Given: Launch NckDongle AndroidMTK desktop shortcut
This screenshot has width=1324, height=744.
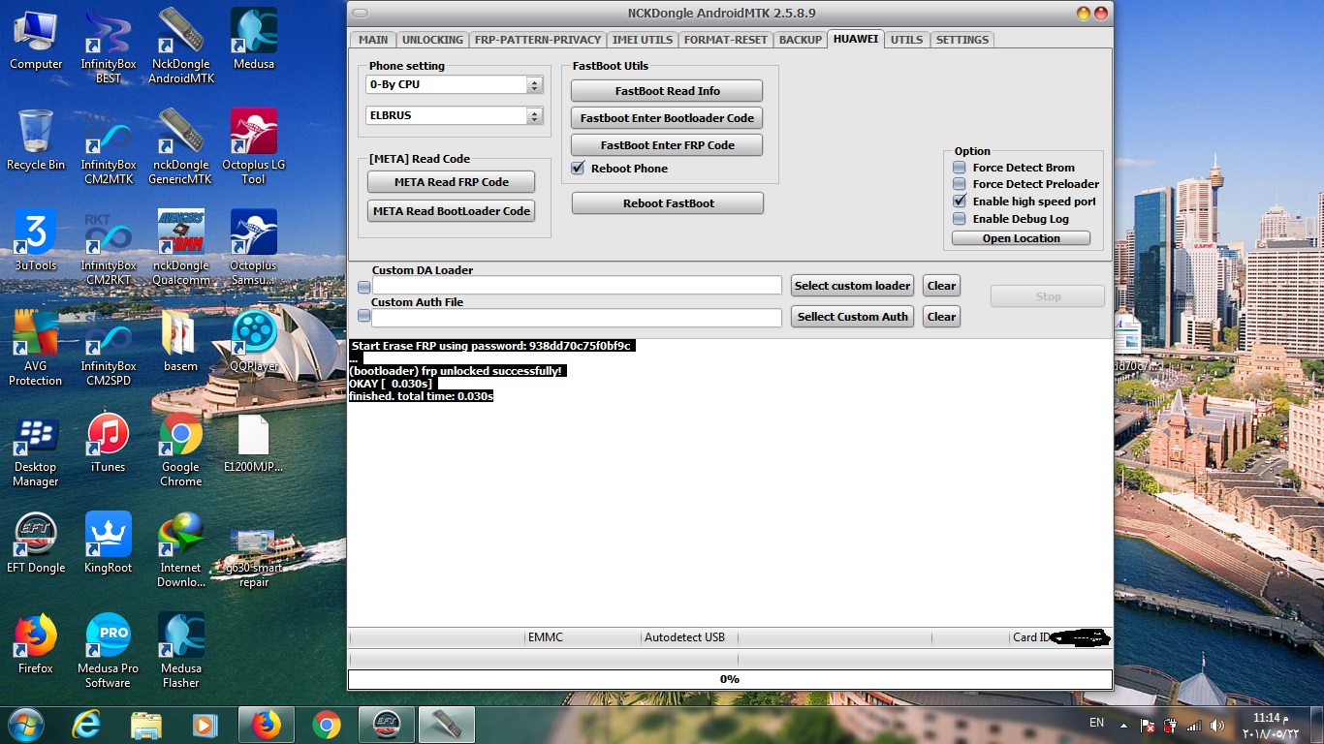Looking at the screenshot, I should 180,46.
